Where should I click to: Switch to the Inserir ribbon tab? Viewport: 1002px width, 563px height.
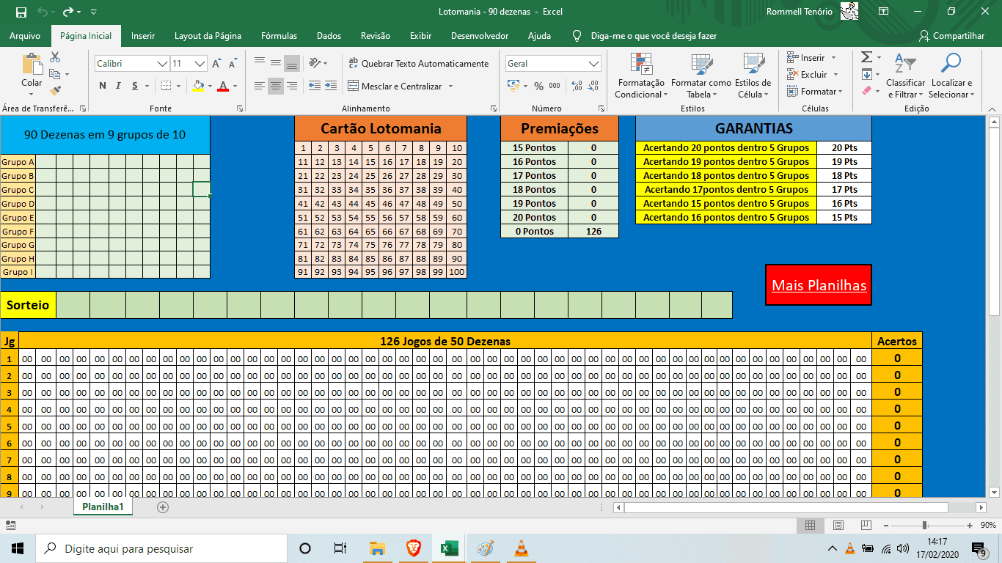(143, 35)
